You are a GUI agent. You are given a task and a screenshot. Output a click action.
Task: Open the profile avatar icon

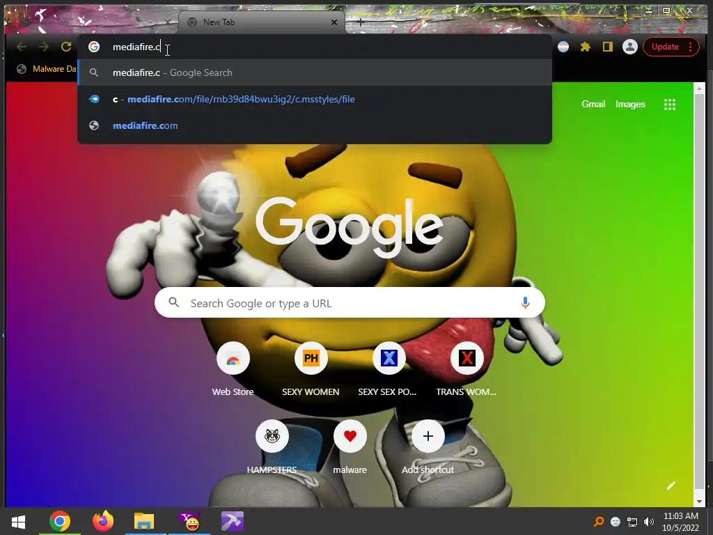629,47
